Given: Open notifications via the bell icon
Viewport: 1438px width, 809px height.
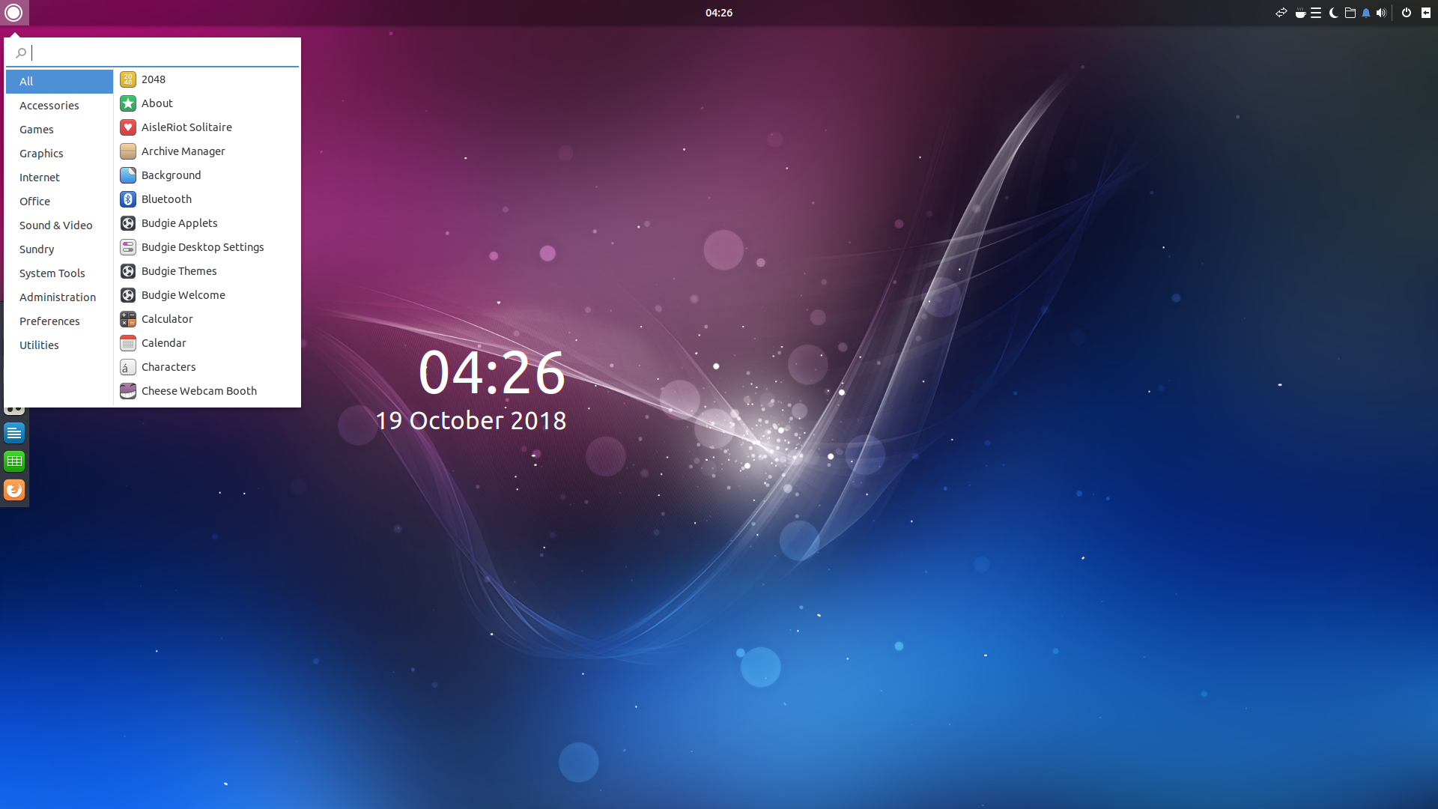Looking at the screenshot, I should (x=1366, y=13).
